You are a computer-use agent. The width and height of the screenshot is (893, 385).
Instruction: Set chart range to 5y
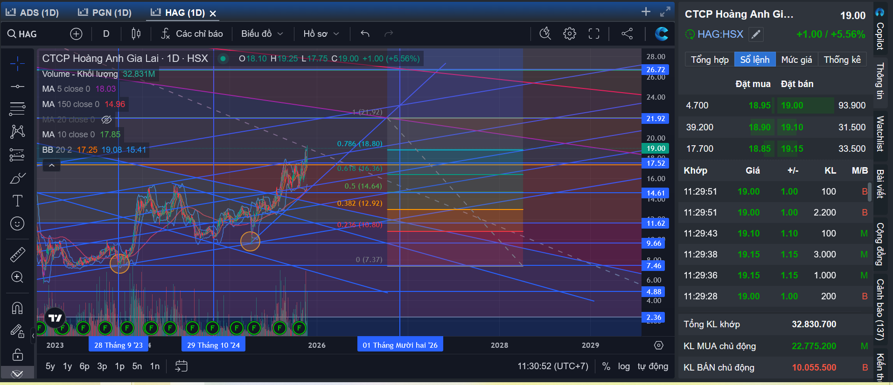point(50,366)
